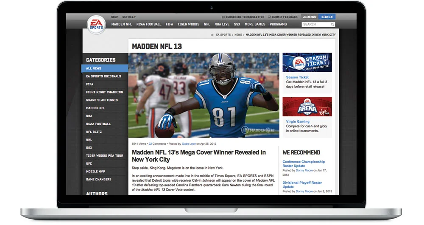Click the Join Now button
Image resolution: width=424 pixels, height=225 pixels.
pyautogui.click(x=310, y=17)
